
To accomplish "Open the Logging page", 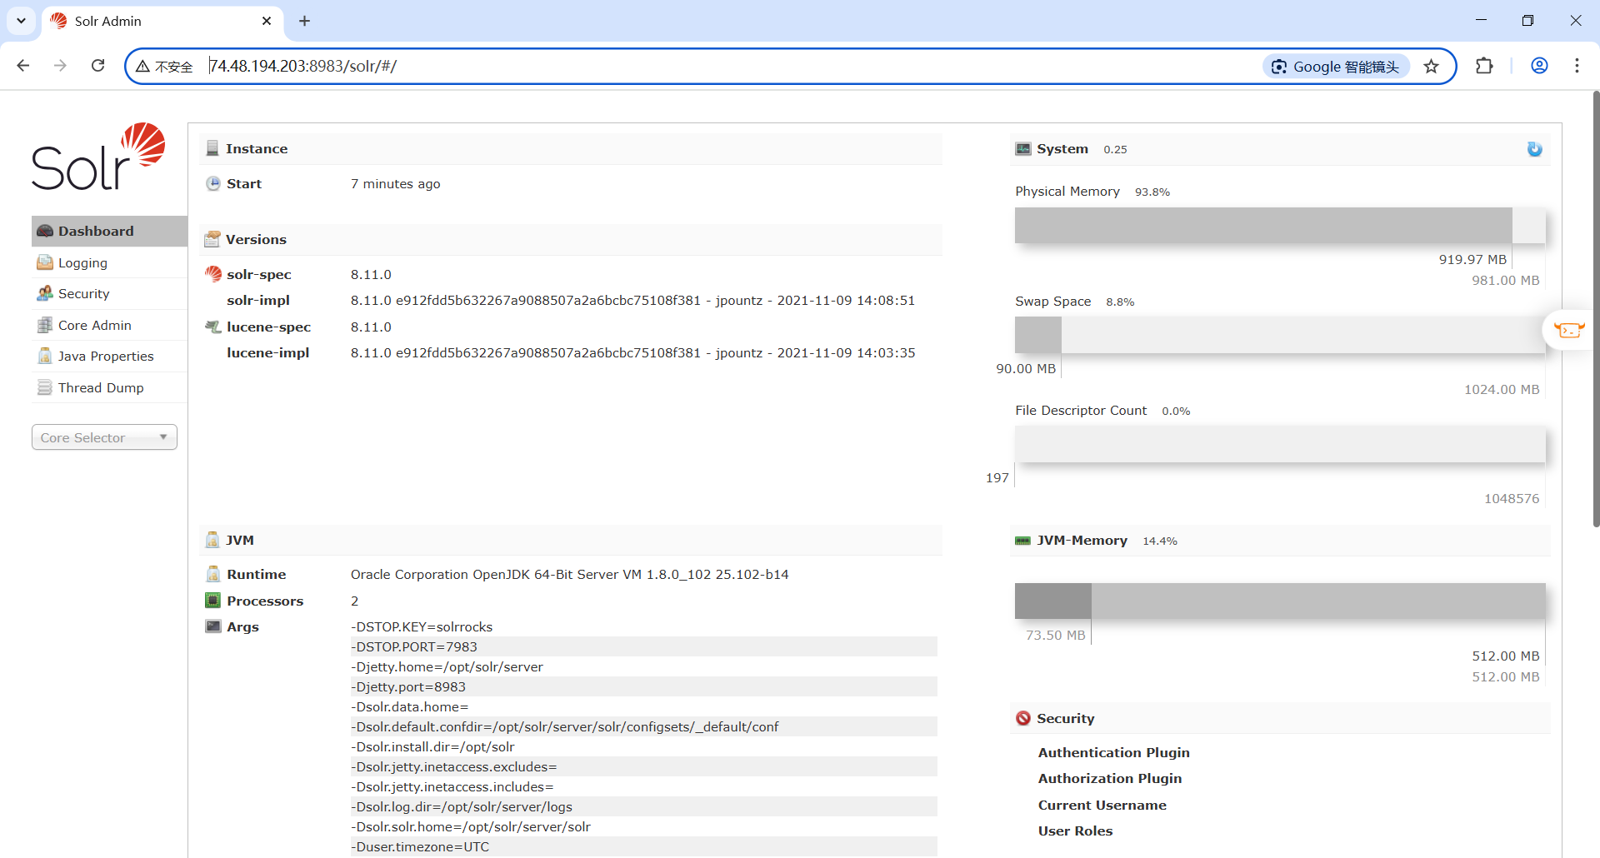I will [109, 263].
